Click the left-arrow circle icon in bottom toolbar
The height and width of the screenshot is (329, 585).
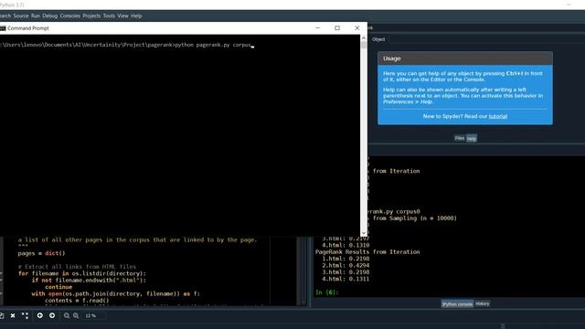[40, 315]
